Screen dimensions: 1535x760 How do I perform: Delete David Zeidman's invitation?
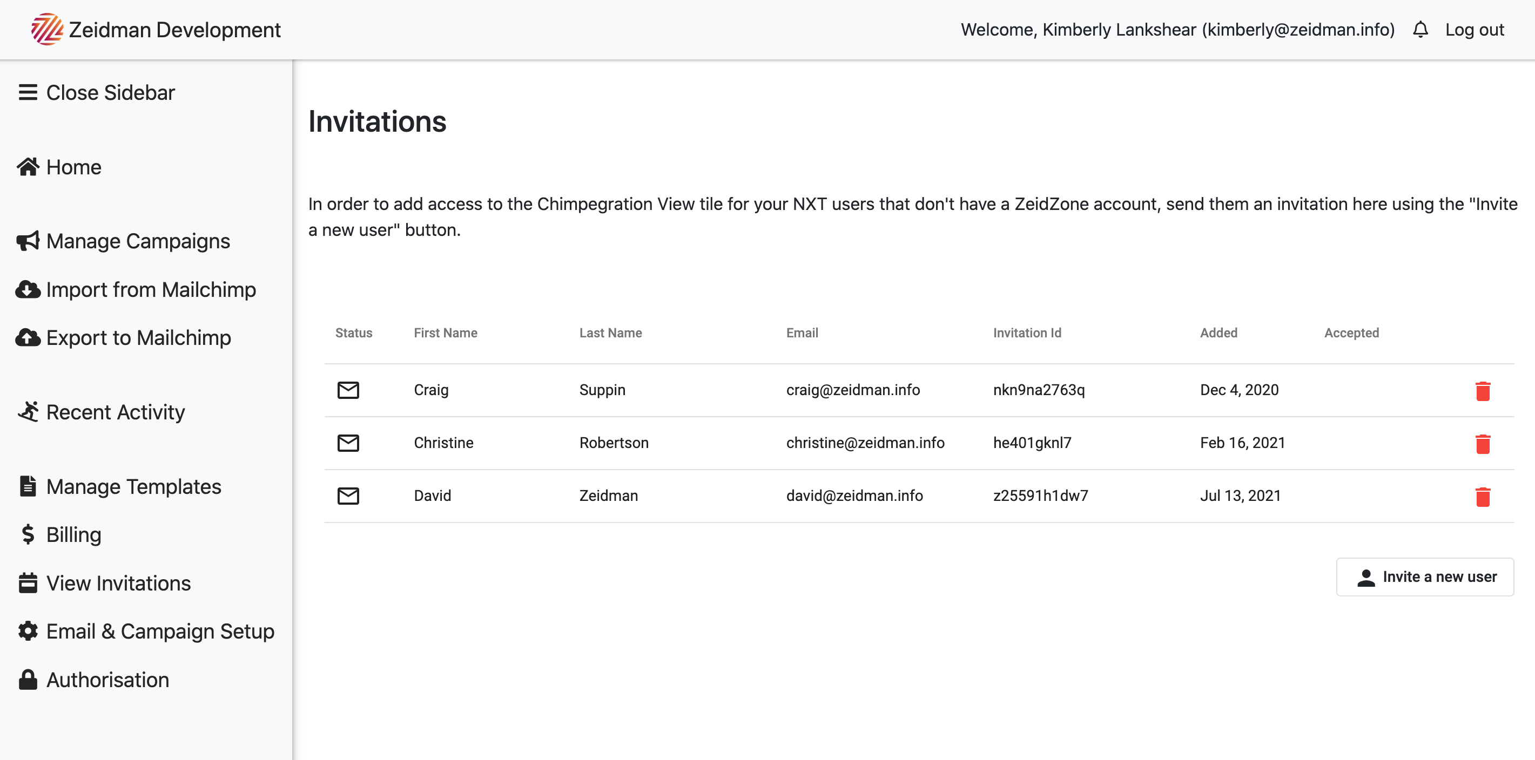(x=1483, y=496)
